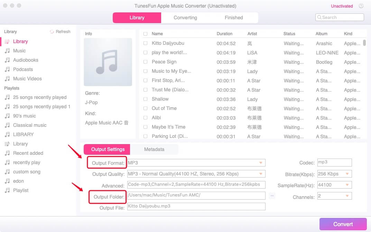Viewport: 371px width, 232px height.
Task: Sort by the Status column header
Action: [x=289, y=34]
